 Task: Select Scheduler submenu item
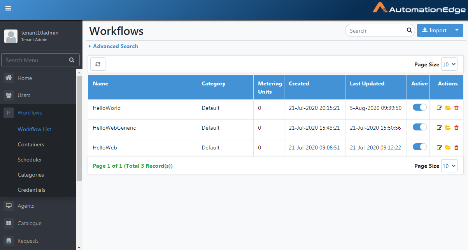click(30, 160)
